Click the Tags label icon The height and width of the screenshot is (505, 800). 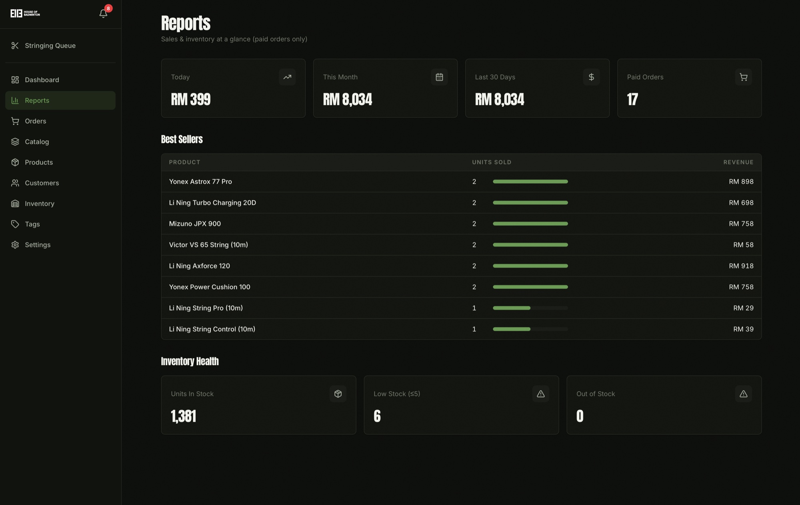[x=15, y=224]
